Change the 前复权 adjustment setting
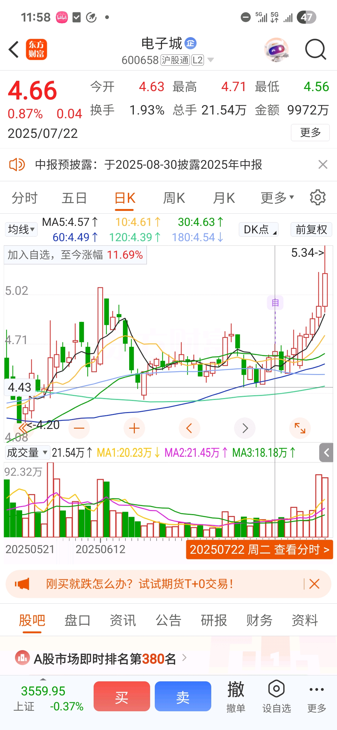 311,230
